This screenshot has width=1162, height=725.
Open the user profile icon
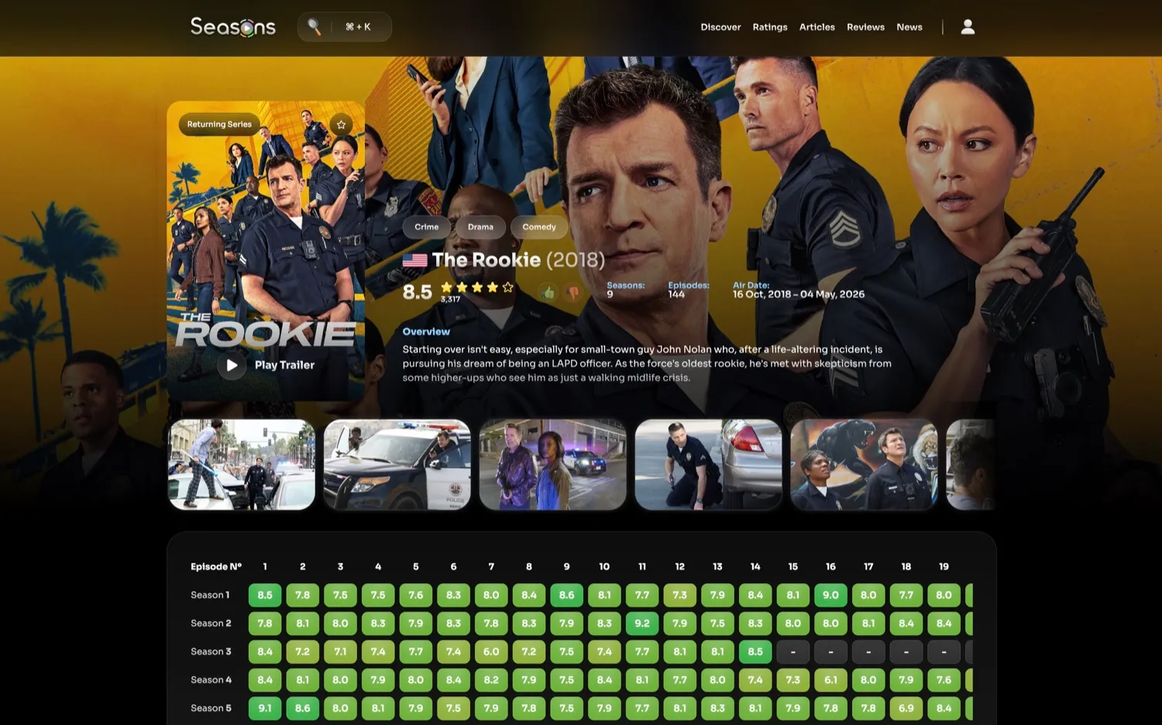(968, 27)
